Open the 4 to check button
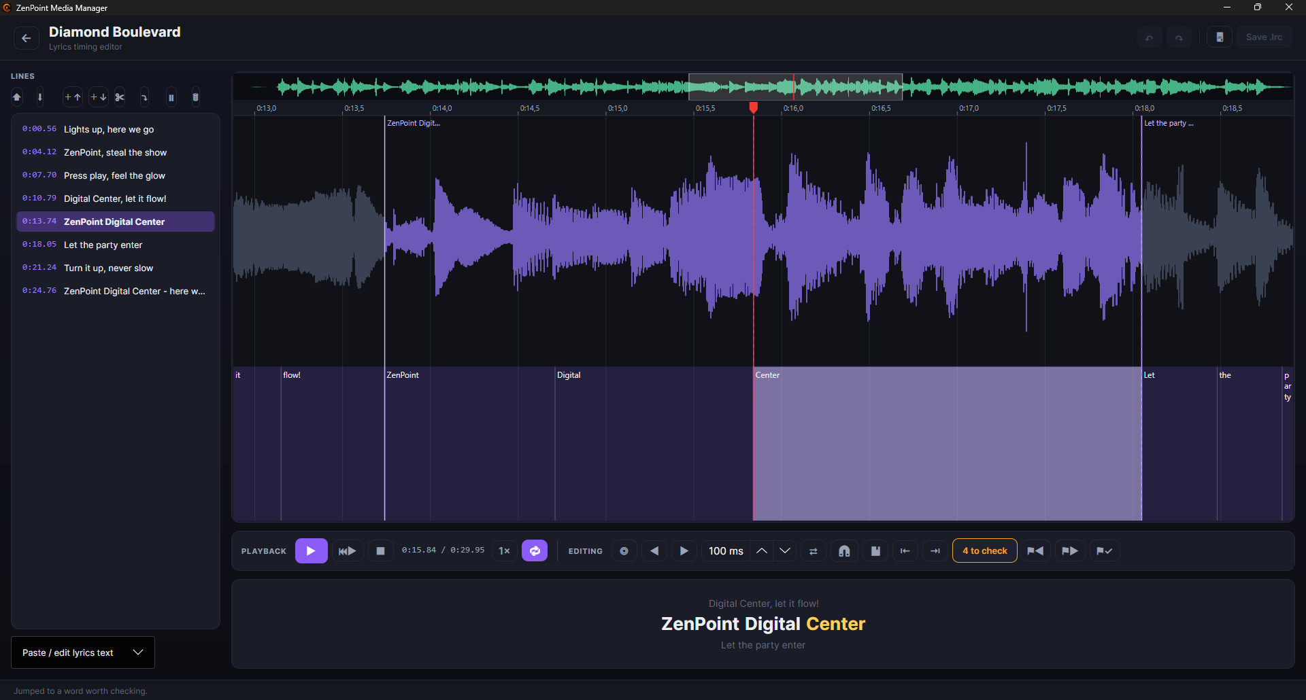Viewport: 1306px width, 700px height. pos(985,550)
